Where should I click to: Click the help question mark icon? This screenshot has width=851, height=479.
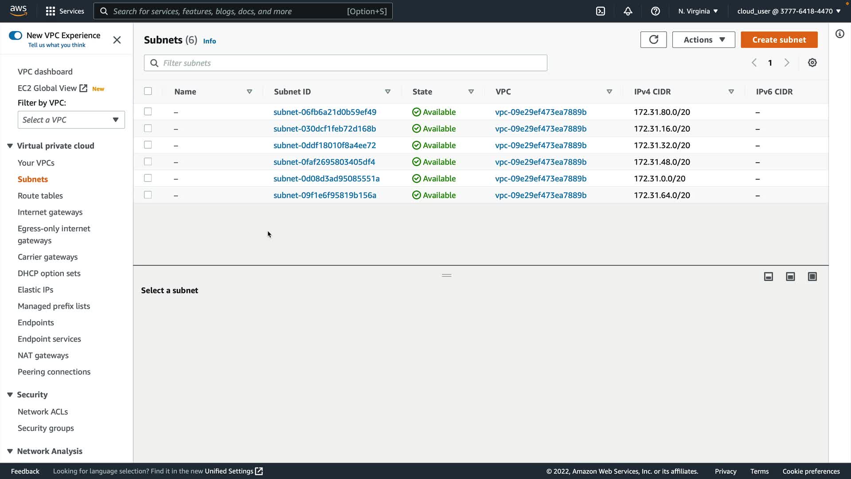655,11
